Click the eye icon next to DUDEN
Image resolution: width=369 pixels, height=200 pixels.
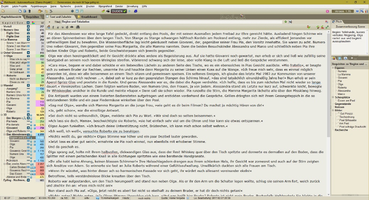click(x=108, y=11)
